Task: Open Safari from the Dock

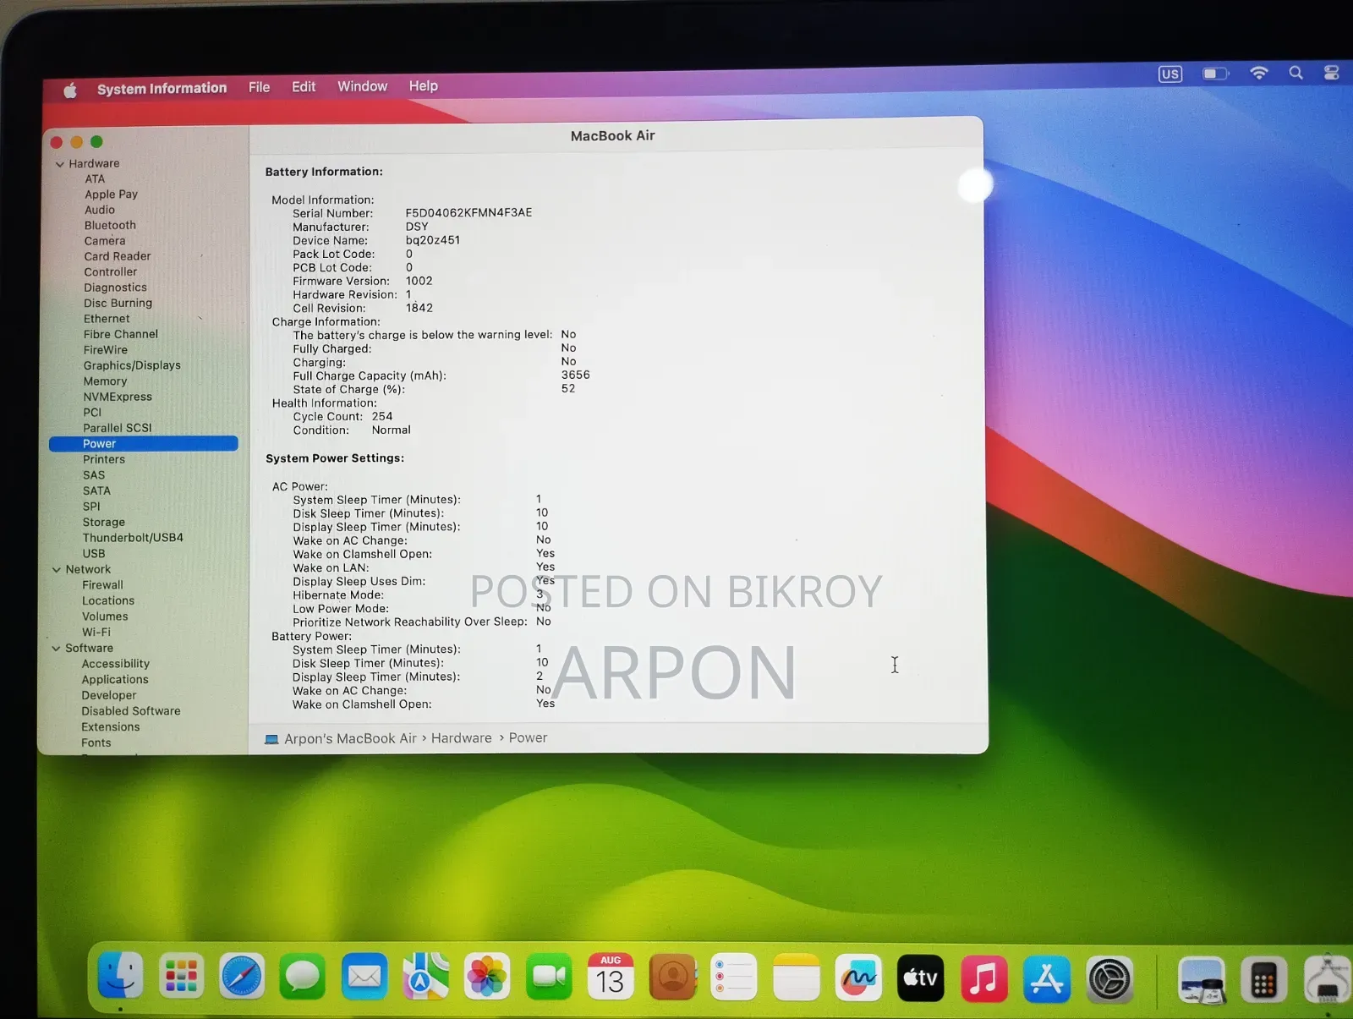Action: 242,978
